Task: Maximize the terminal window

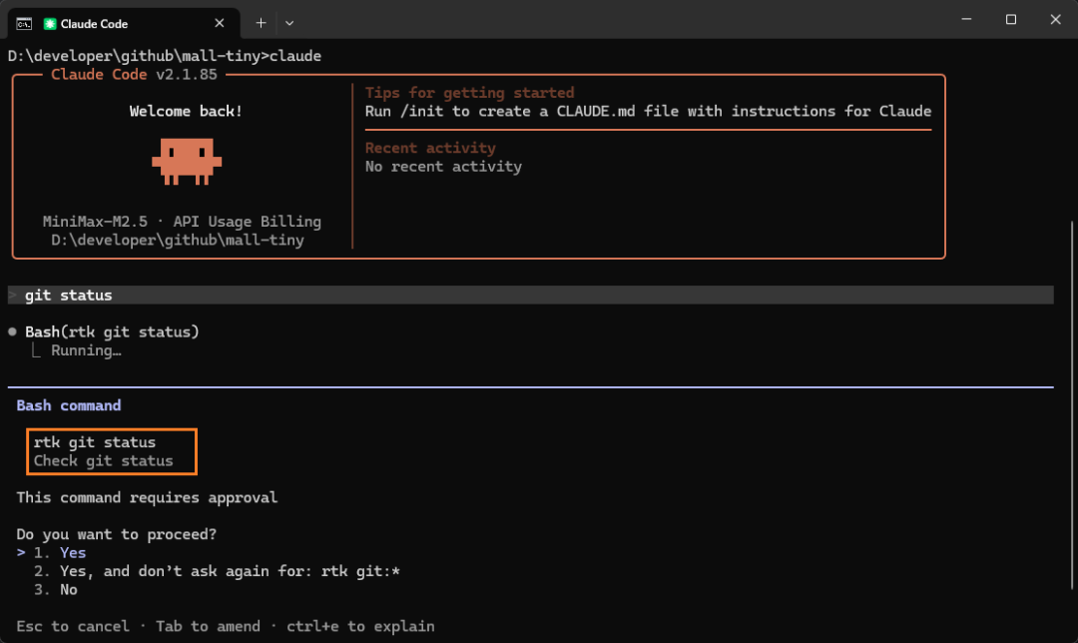Action: (1010, 20)
